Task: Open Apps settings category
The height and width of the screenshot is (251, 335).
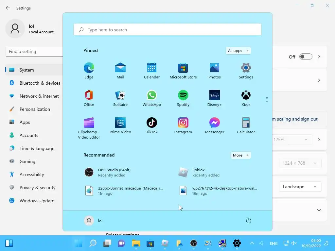Action: point(34,122)
